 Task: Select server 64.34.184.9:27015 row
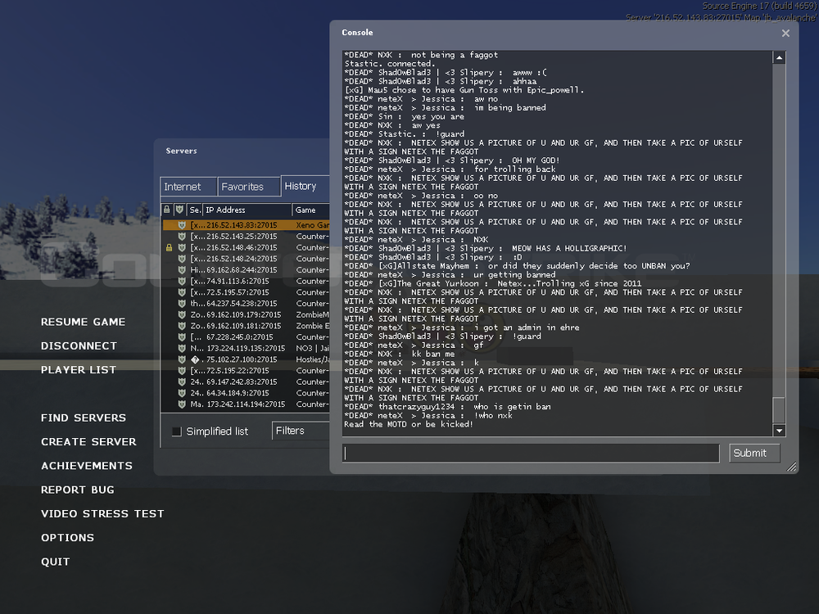pos(246,393)
